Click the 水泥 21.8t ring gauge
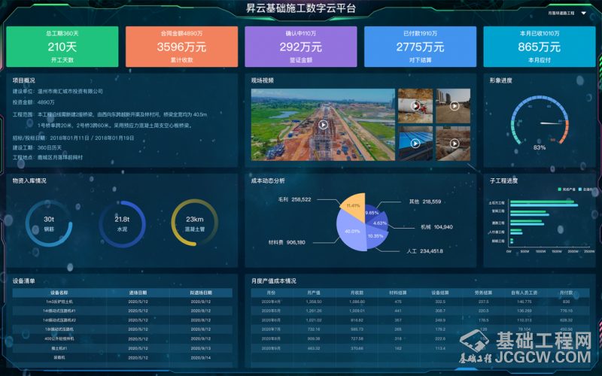602x376 pixels. point(122,223)
